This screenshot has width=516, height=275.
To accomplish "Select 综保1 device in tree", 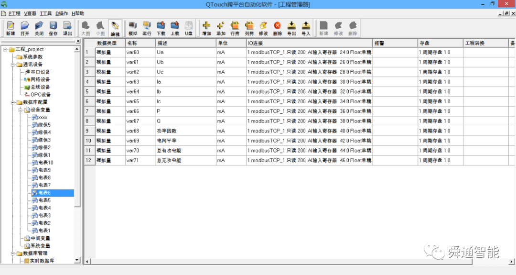I will (41, 155).
